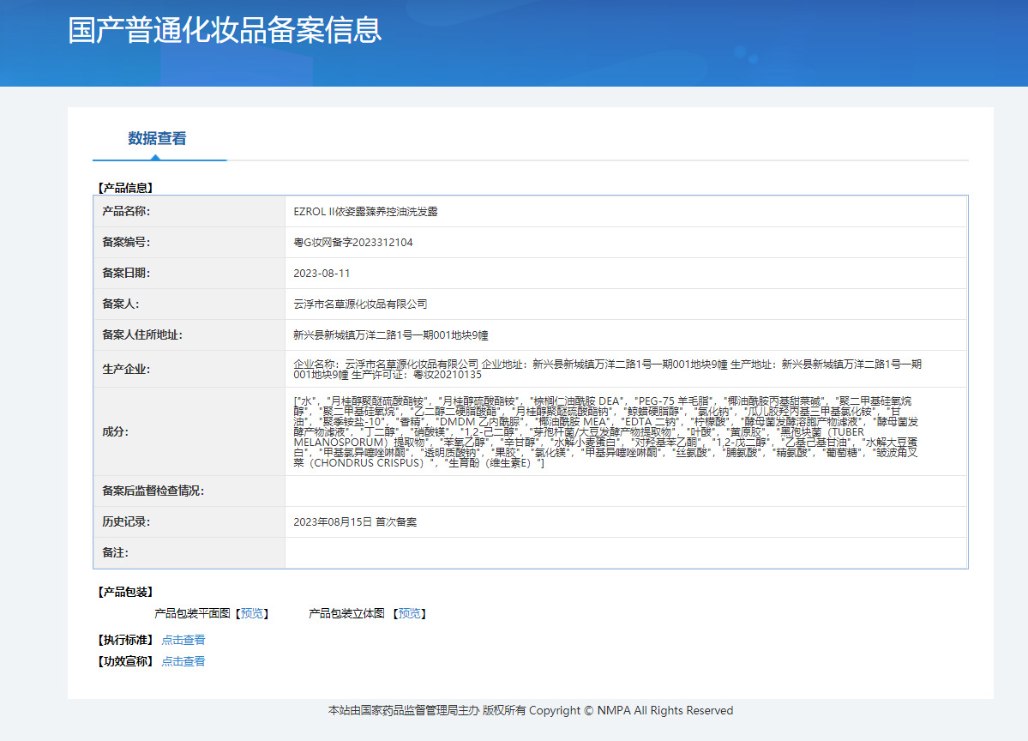
Task: Select history record 2023年08月15日 首次备案
Action: 355,521
